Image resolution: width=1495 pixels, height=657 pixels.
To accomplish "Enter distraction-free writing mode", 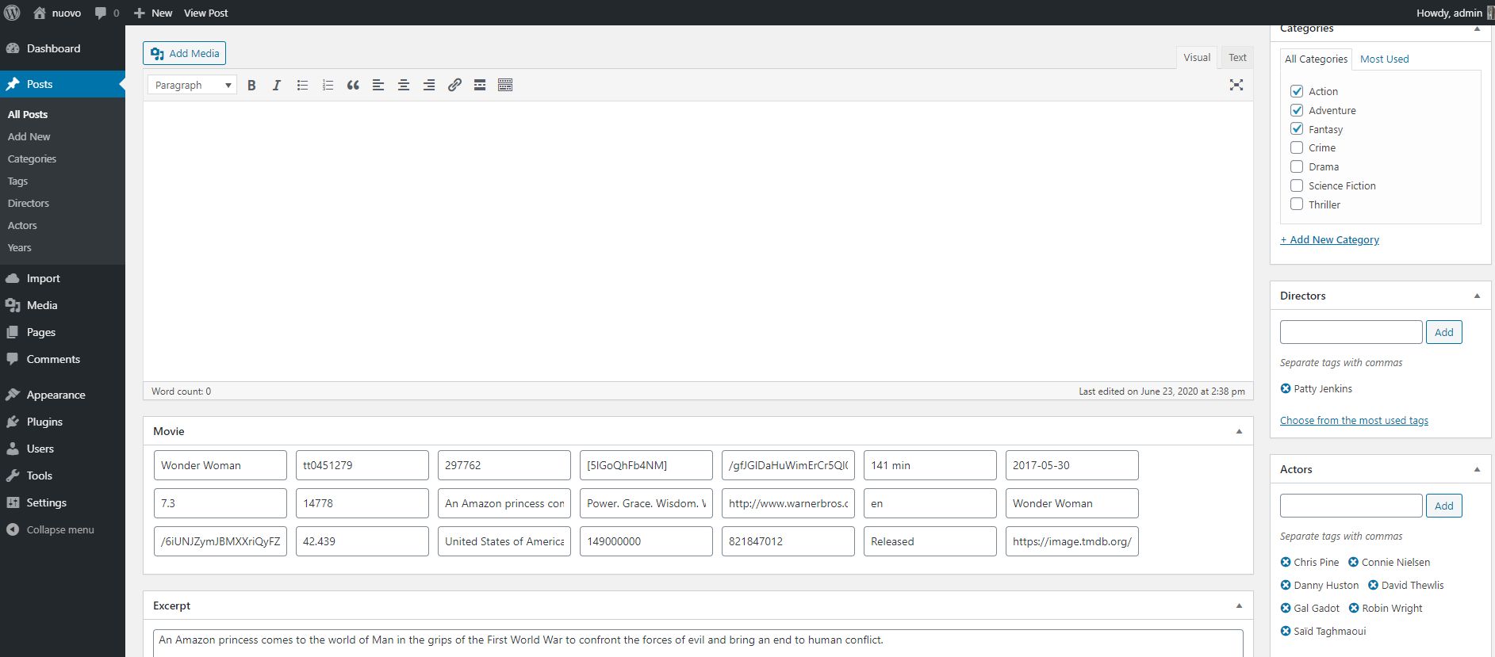I will click(x=1236, y=85).
